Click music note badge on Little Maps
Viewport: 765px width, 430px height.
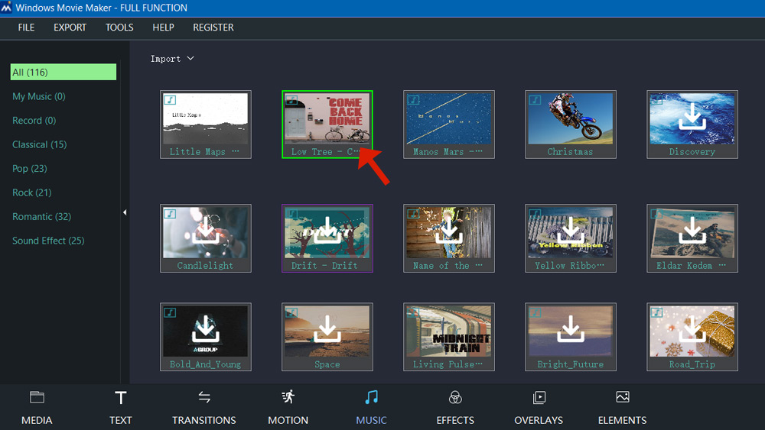click(170, 100)
